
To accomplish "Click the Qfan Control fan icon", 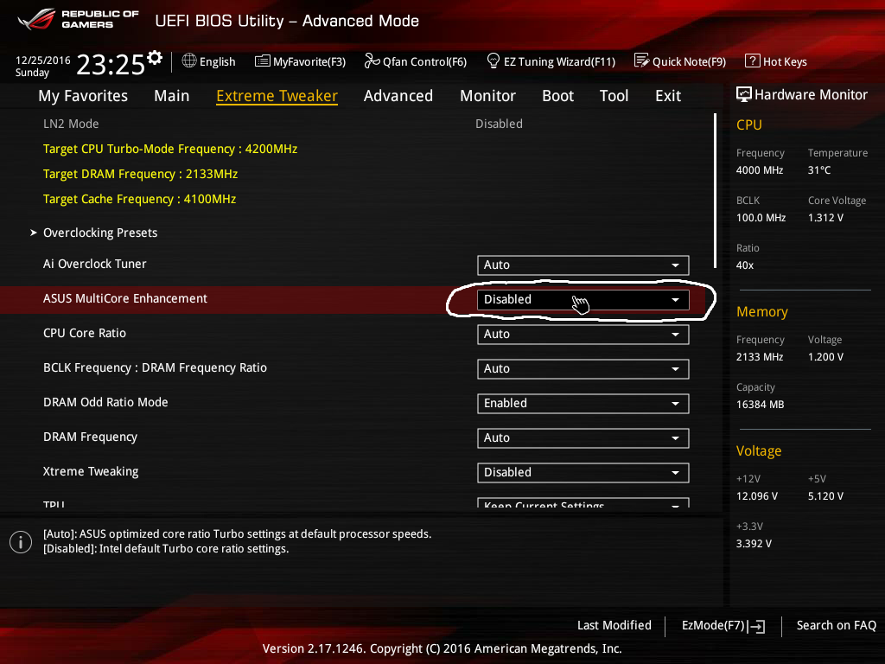I will [372, 61].
